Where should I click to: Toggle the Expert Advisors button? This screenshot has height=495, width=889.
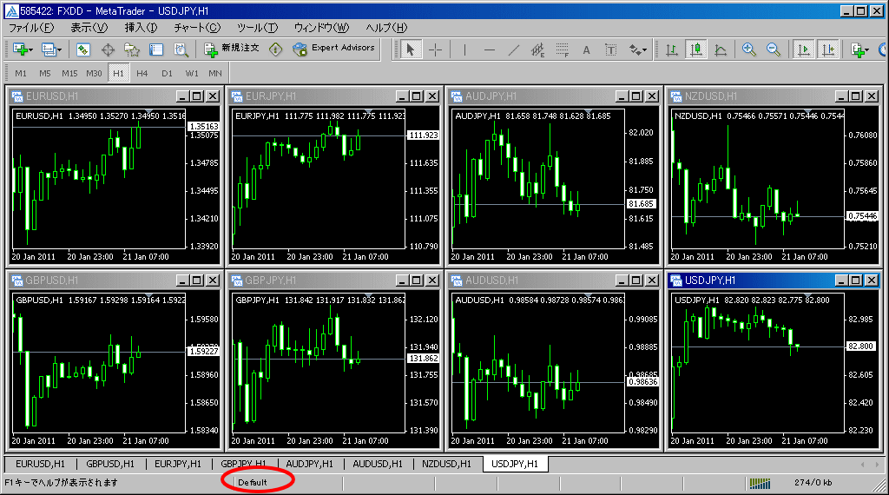tap(334, 49)
